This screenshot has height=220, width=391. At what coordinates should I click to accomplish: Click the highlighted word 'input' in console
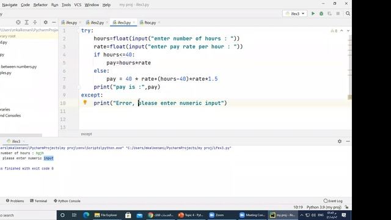tap(49, 158)
